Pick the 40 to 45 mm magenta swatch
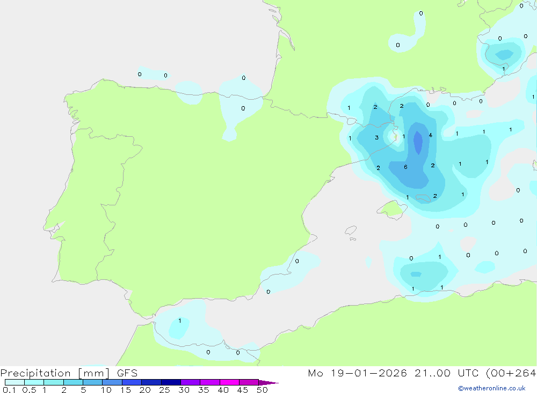This screenshot has width=537, height=393. (x=229, y=382)
